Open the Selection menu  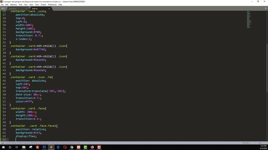point(13,5)
